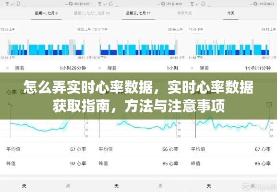Tap the grey dot beside 醒着 1小时29分钟
Screen dimensions: 277x192
[7, 68]
